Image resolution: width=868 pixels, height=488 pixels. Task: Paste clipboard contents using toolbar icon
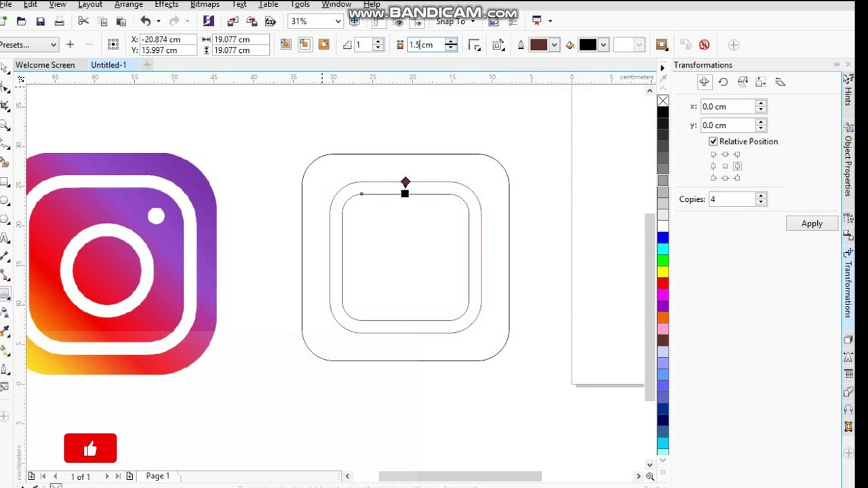(121, 22)
